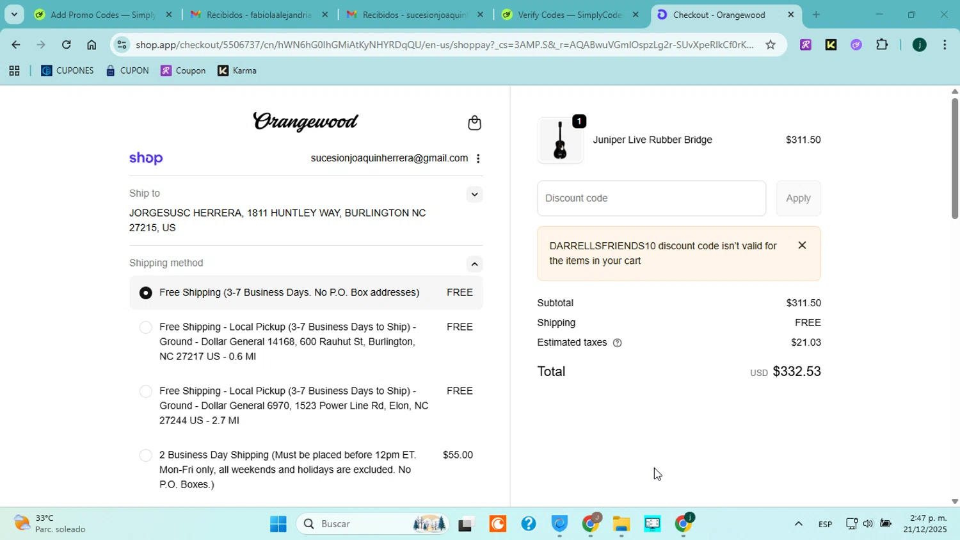
Task: Go forward in browser history
Action: point(41,45)
